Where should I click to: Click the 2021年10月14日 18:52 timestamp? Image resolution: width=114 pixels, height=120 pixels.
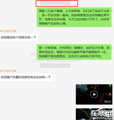tap(55, 3)
